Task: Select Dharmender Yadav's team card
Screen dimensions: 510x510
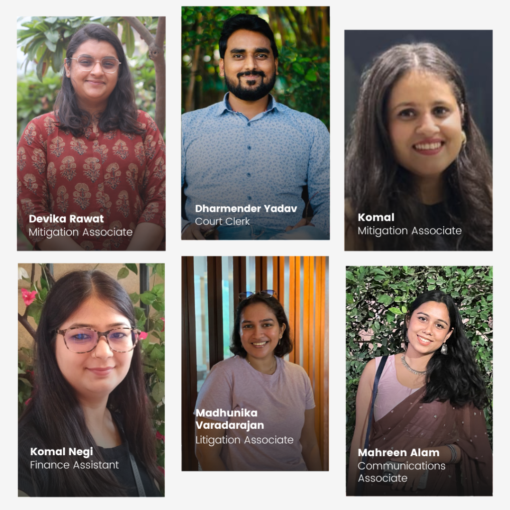Action: pos(255,123)
